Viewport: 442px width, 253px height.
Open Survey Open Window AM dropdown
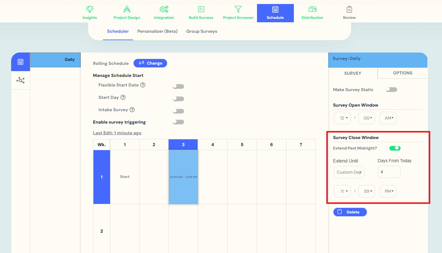tap(388, 118)
